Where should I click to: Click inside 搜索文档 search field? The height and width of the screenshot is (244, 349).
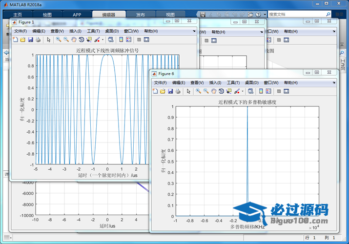(x=297, y=14)
